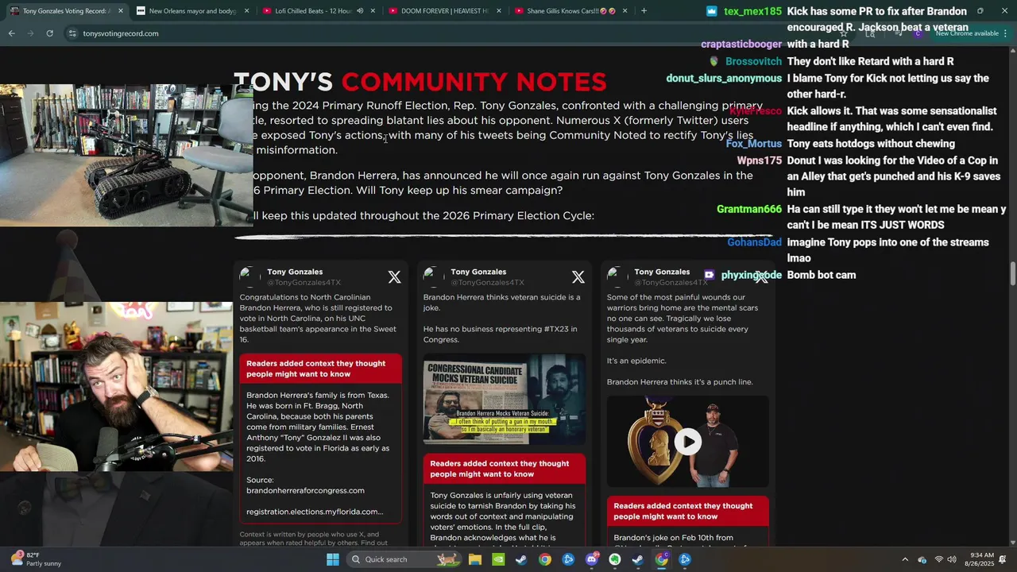Open the registration.elections.myflorida.com link
The image size is (1017, 572).
tap(315, 512)
